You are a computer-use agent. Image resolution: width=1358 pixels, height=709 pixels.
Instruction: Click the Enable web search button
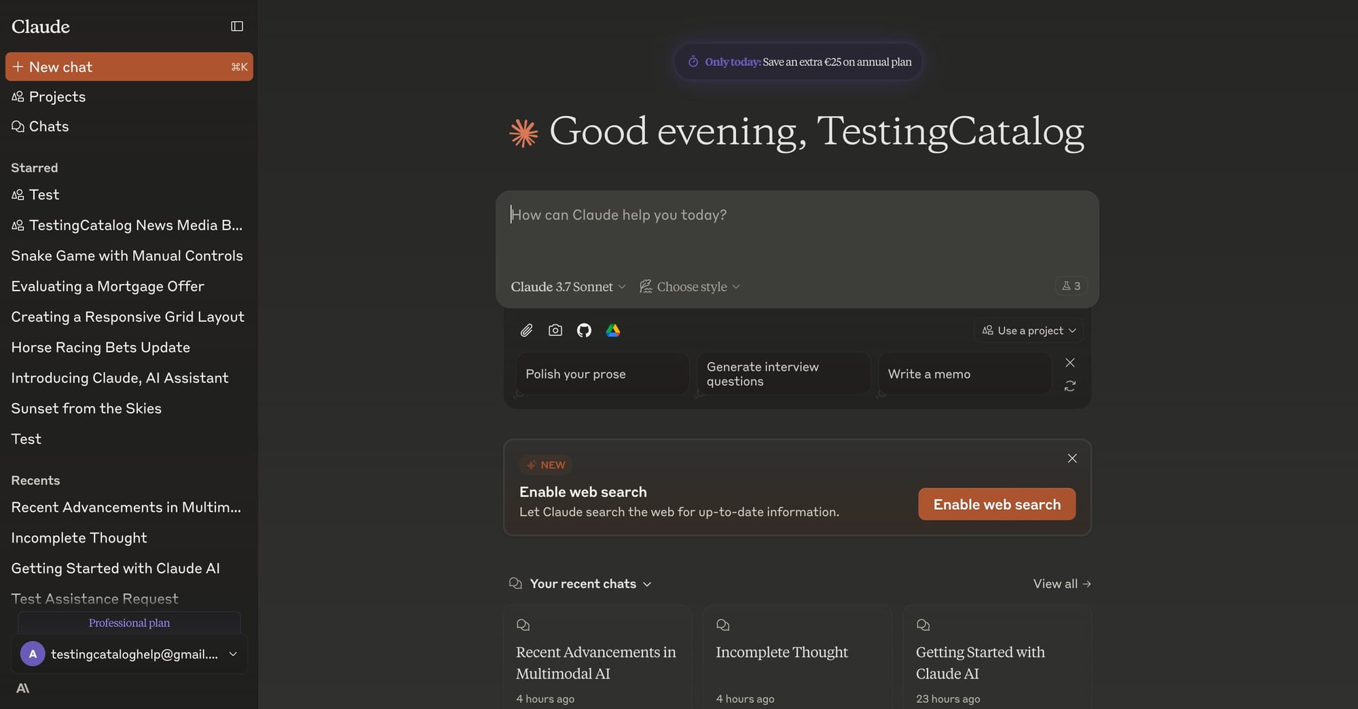997,504
